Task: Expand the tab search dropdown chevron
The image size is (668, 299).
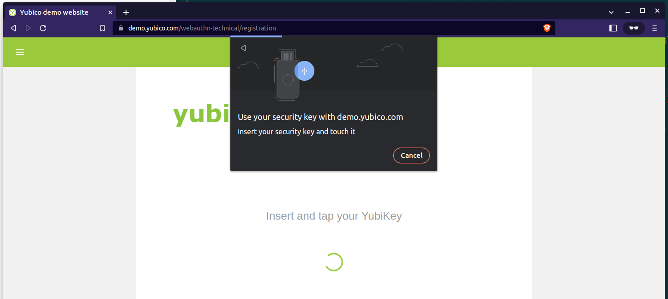Action: 611,12
